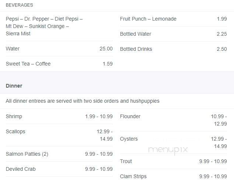The width and height of the screenshot is (234, 180).
Task: Click the Deviled Crab entree
Action: pyautogui.click(x=59, y=169)
